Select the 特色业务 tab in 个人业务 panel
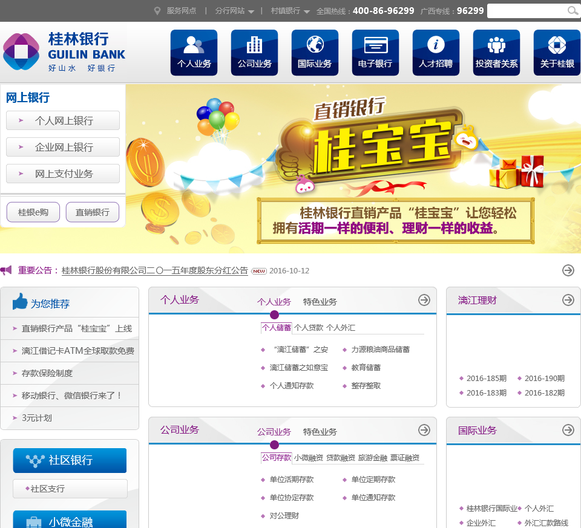581x528 pixels. click(320, 302)
